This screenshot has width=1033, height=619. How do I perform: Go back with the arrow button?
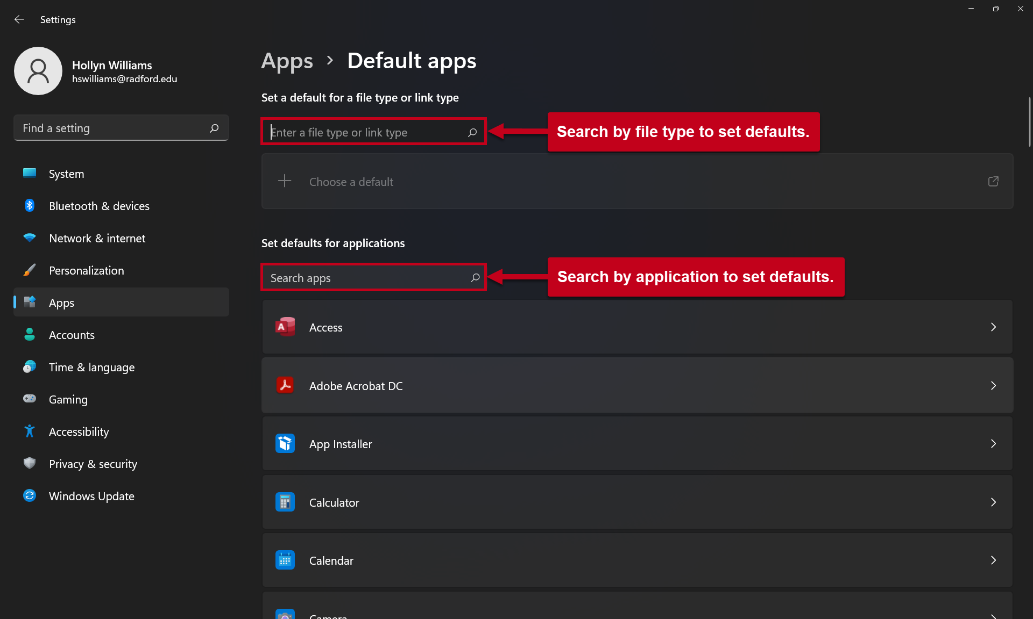click(19, 19)
